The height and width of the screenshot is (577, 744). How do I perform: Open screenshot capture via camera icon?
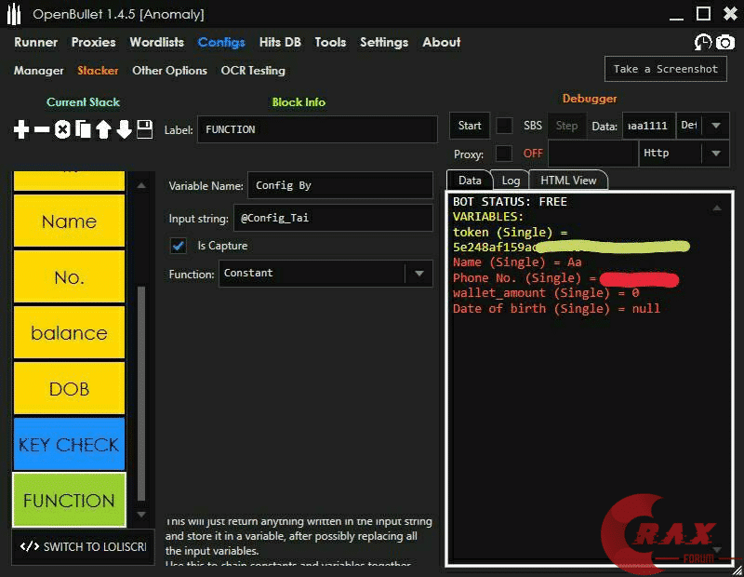click(724, 42)
